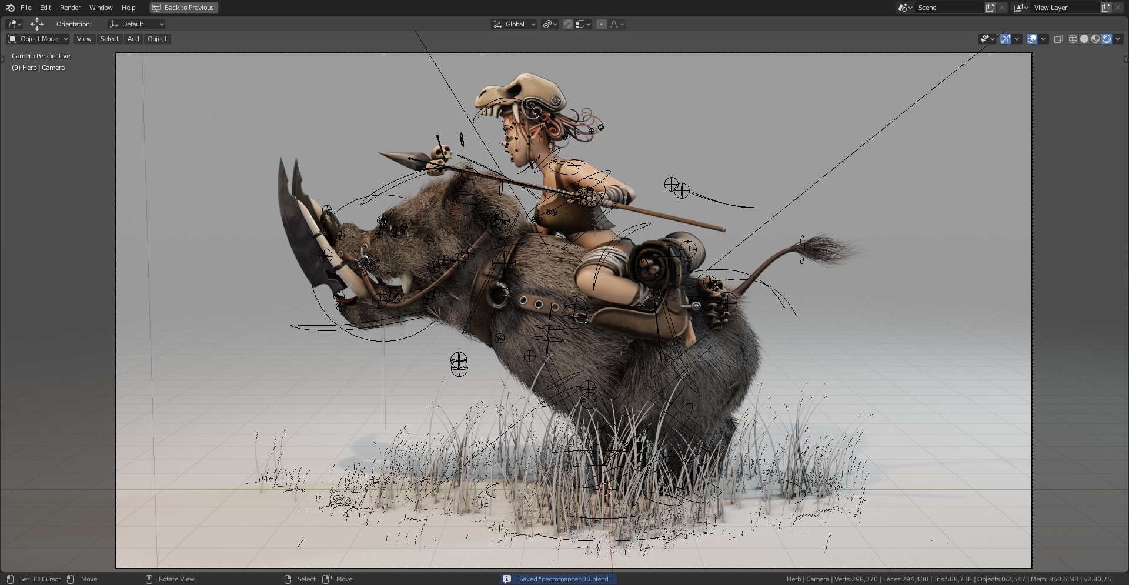Click the Select mouse hint icon
1129x585 pixels.
[x=288, y=579]
